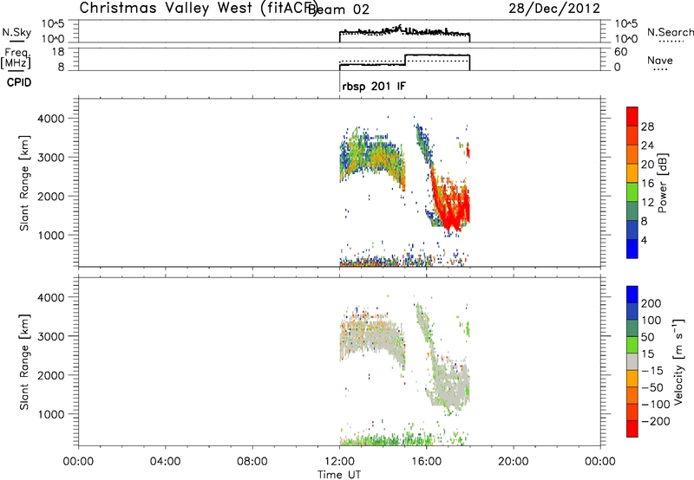
Task: Click the '28' power scale value
Action: tap(647, 126)
